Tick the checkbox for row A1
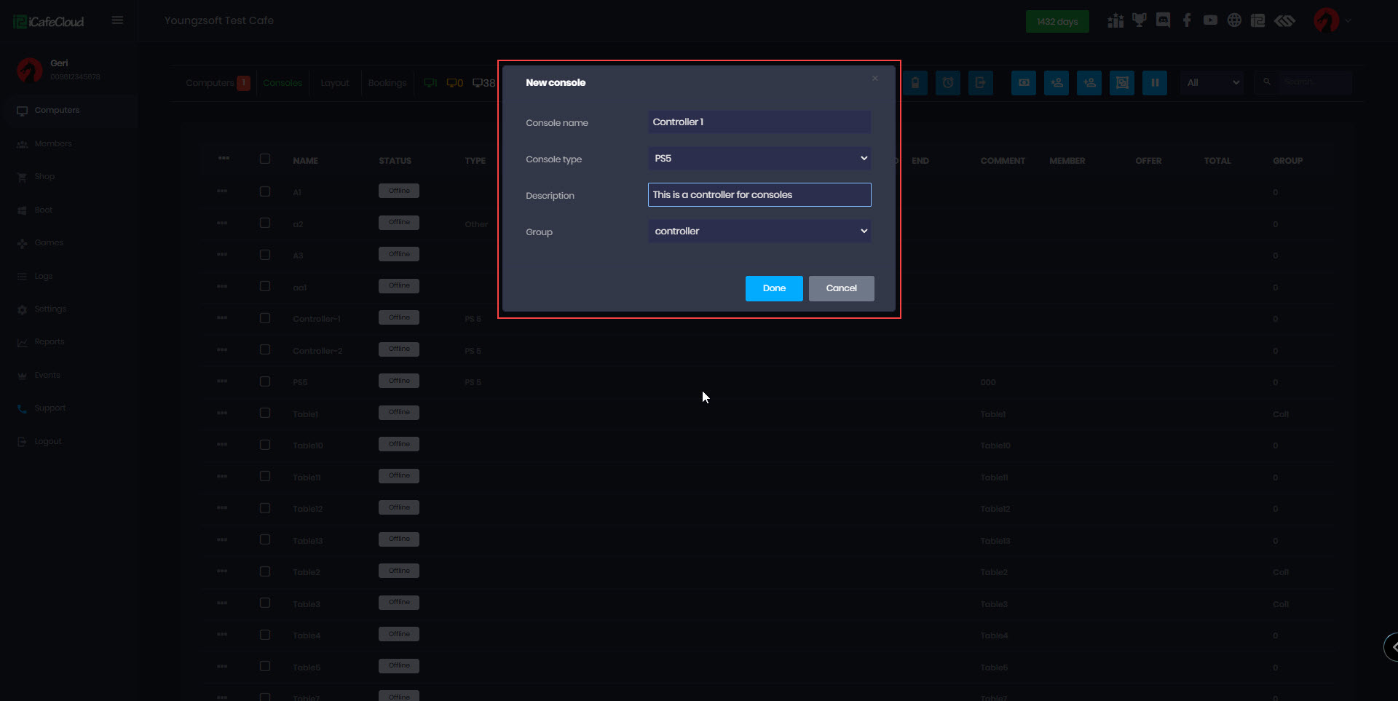1398x701 pixels. [x=265, y=191]
